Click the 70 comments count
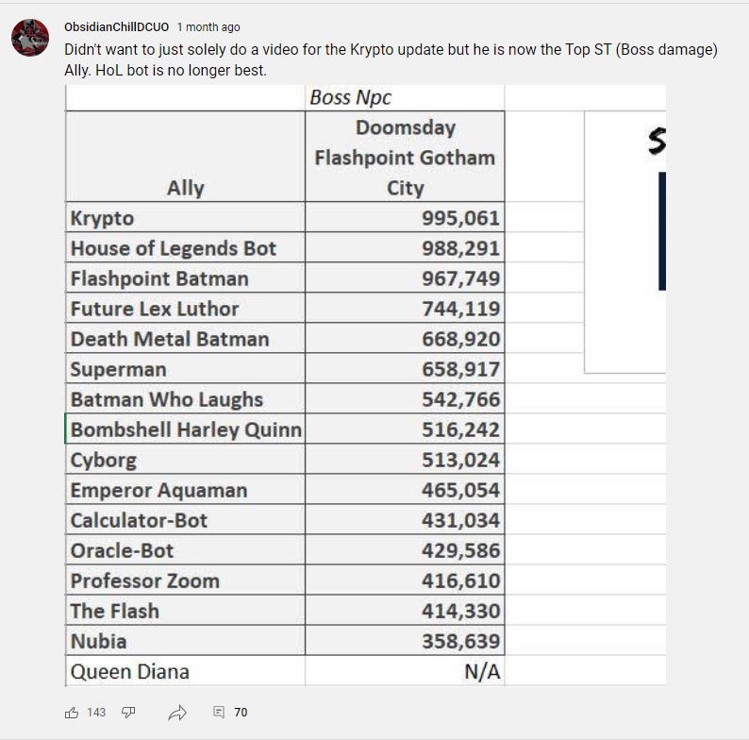This screenshot has height=740, width=749. 241,713
